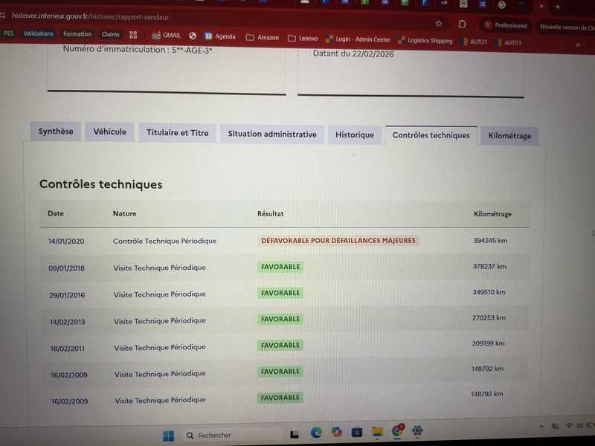
Task: Open the PES bookmark
Action: (8, 33)
